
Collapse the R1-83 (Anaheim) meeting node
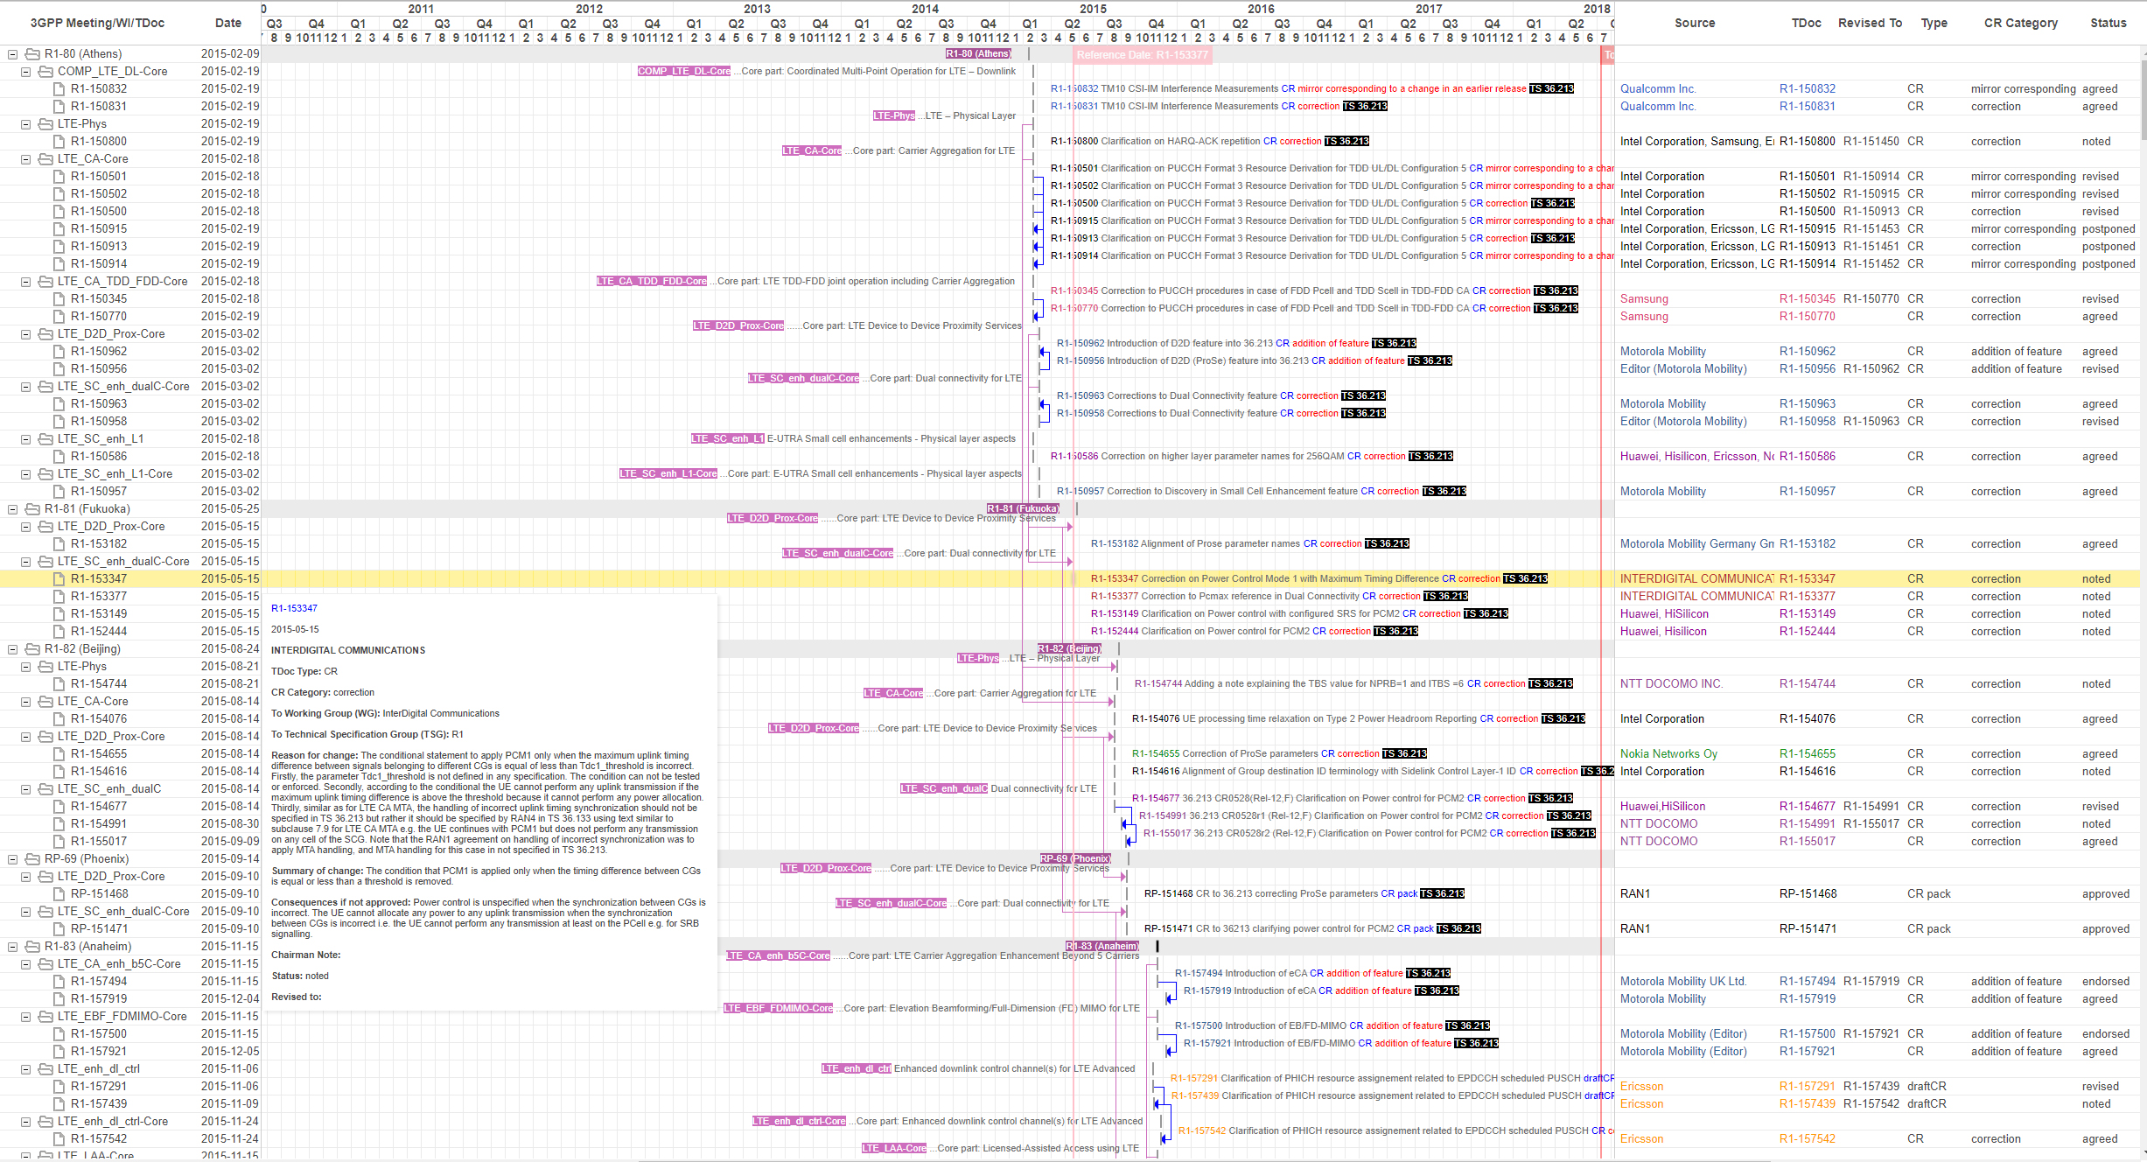[13, 947]
